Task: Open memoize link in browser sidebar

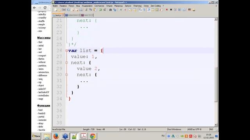Action: (x=42, y=120)
